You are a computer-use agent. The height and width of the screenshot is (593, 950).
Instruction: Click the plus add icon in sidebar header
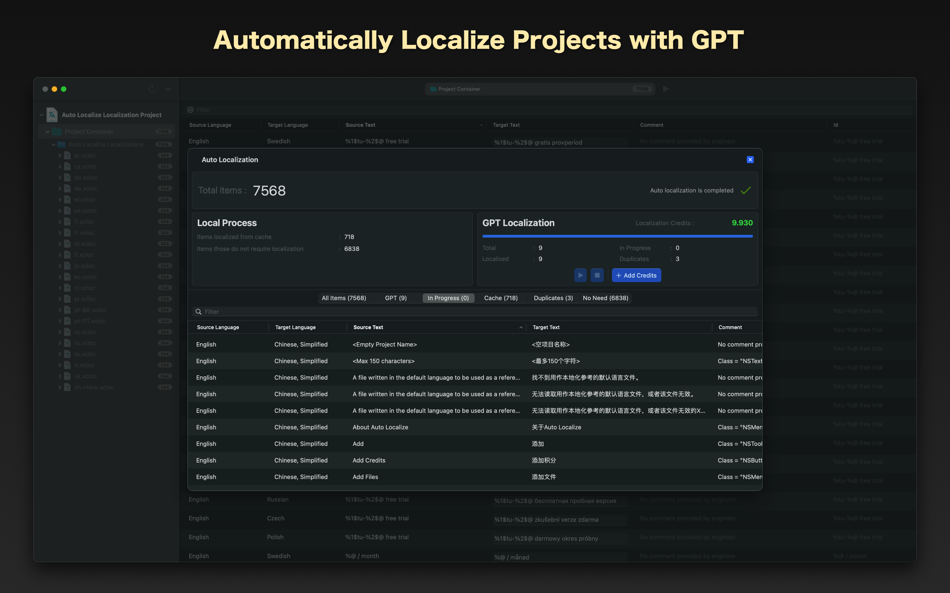click(168, 89)
